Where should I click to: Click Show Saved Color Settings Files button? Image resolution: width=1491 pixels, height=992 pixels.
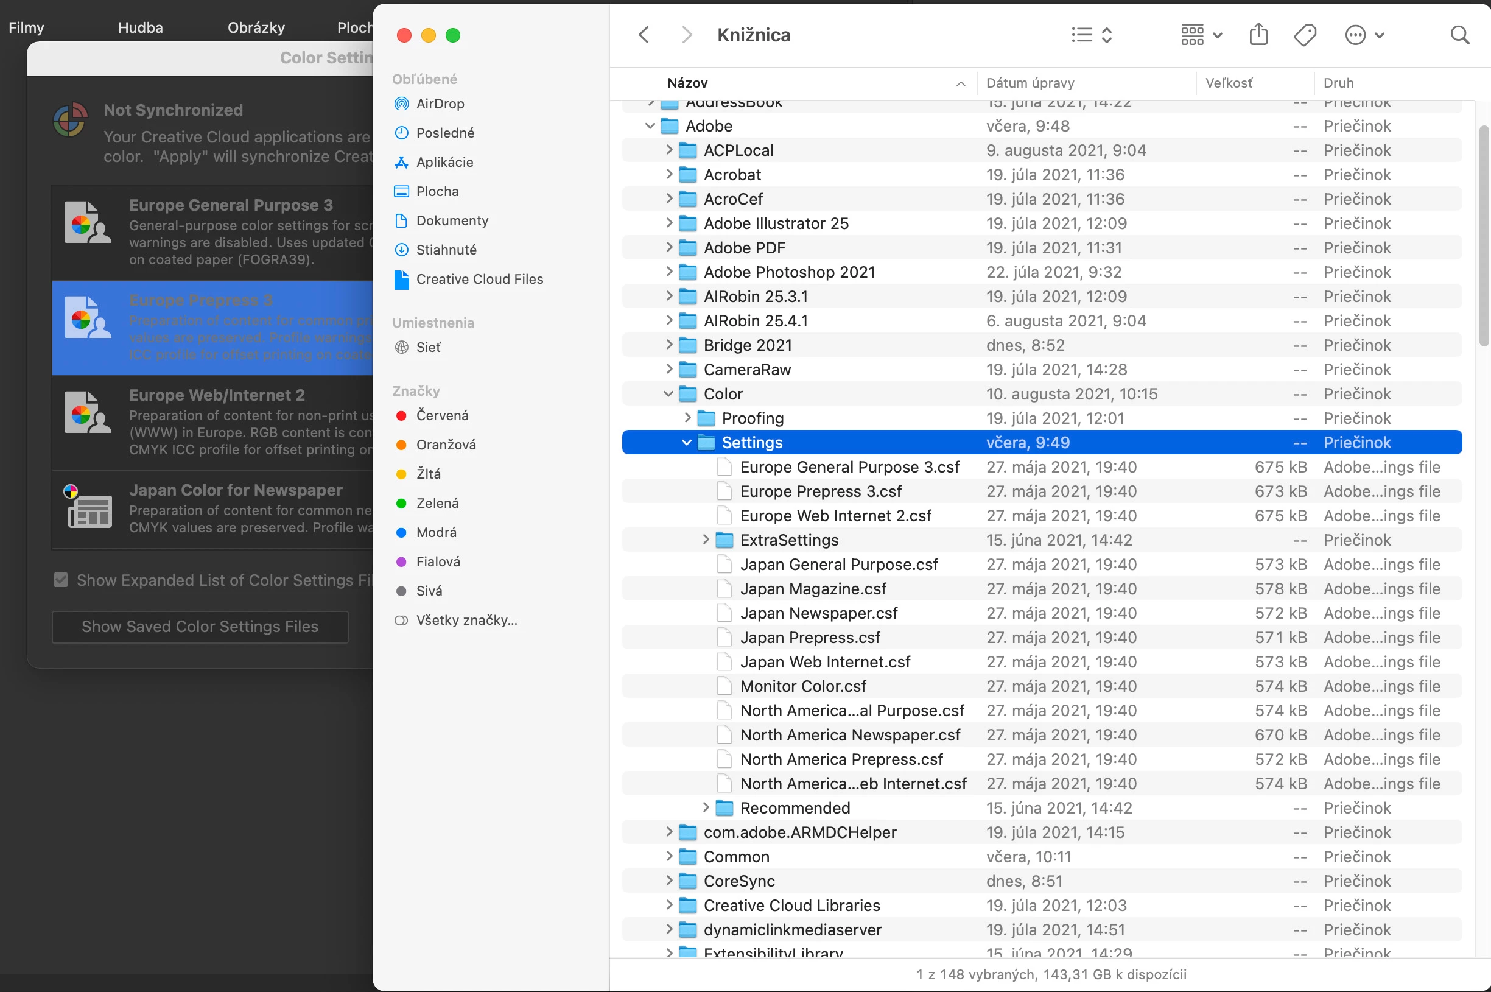click(x=200, y=627)
